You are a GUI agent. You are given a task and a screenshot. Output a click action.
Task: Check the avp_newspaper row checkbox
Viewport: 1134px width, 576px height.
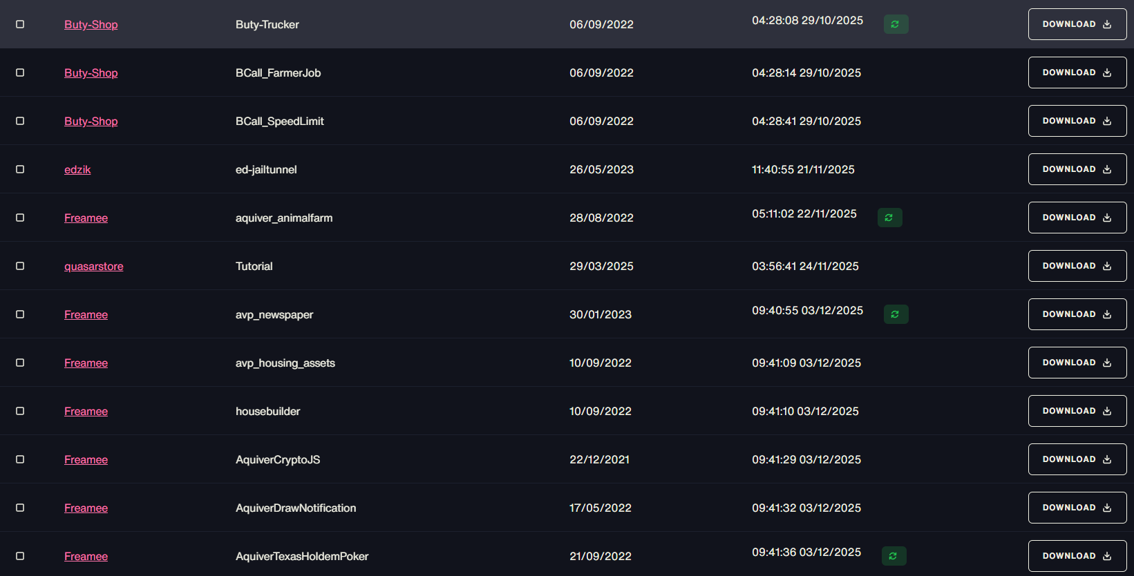coord(20,314)
